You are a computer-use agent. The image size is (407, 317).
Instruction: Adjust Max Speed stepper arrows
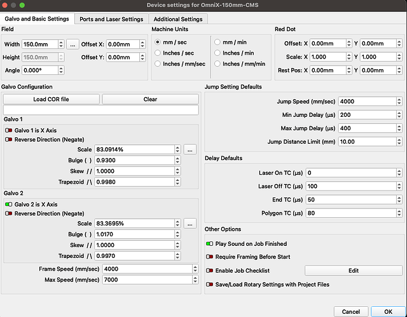[x=195, y=280]
